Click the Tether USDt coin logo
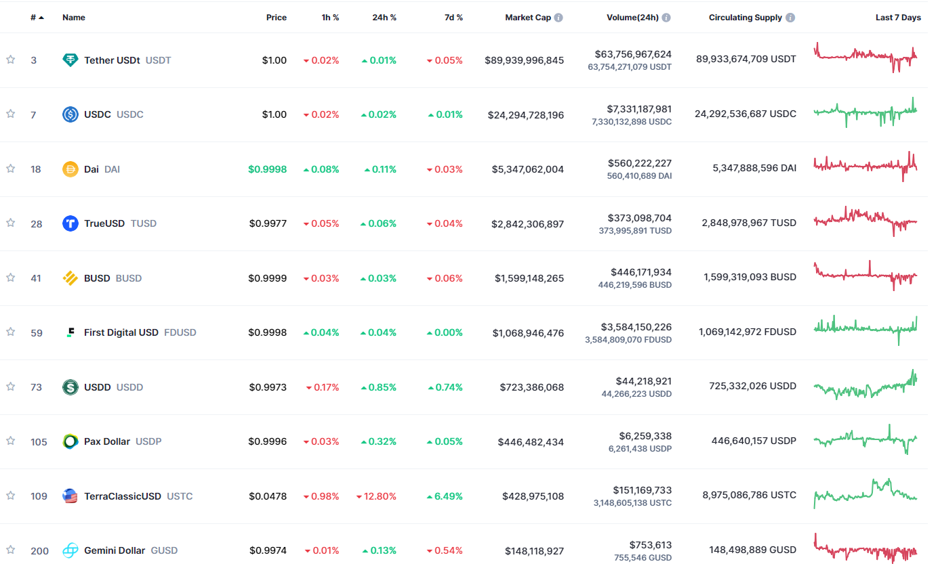The width and height of the screenshot is (938, 568). coord(70,60)
